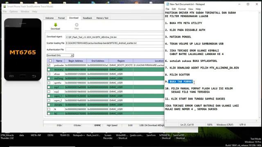Viewport: 262px width, 147px height.
Task: Switch to the Memory Test tab
Action: (102, 18)
